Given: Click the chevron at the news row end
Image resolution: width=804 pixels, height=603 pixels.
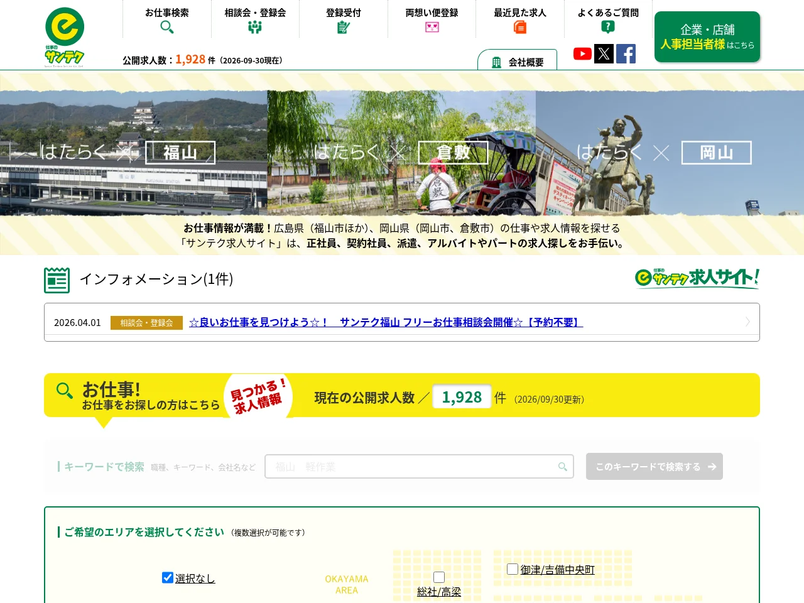Looking at the screenshot, I should tap(747, 322).
